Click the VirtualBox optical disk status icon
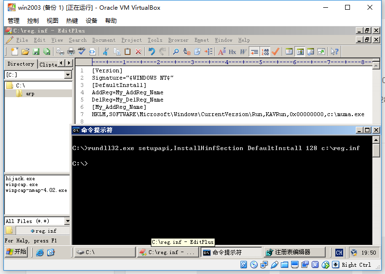The image size is (385, 274). tap(254, 265)
